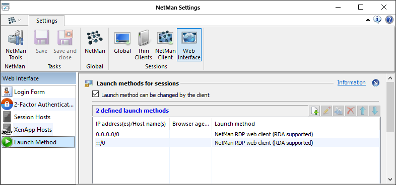This screenshot has width=396, height=185.
Task: Click the duplicate launch method icon
Action: click(x=339, y=111)
